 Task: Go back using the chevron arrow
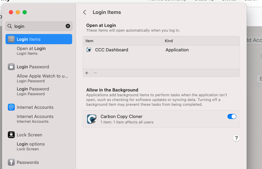(84, 12)
